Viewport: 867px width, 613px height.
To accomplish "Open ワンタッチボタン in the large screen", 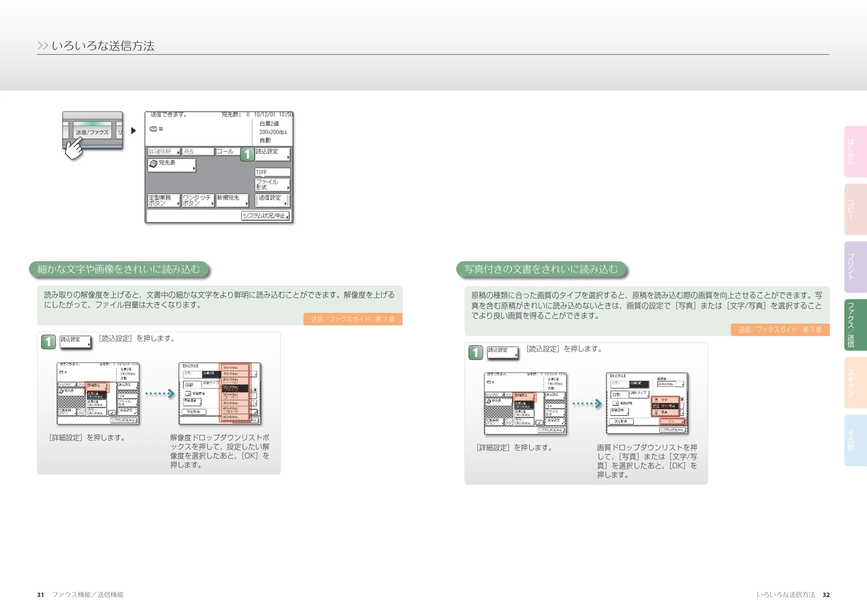I will 198,200.
